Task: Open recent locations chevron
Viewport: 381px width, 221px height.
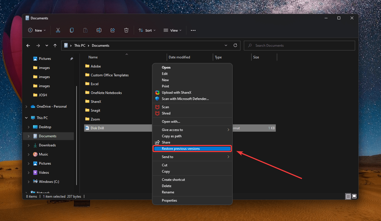Action: [x=47, y=46]
